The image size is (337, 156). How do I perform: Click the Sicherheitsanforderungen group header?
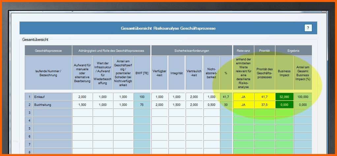click(x=192, y=50)
